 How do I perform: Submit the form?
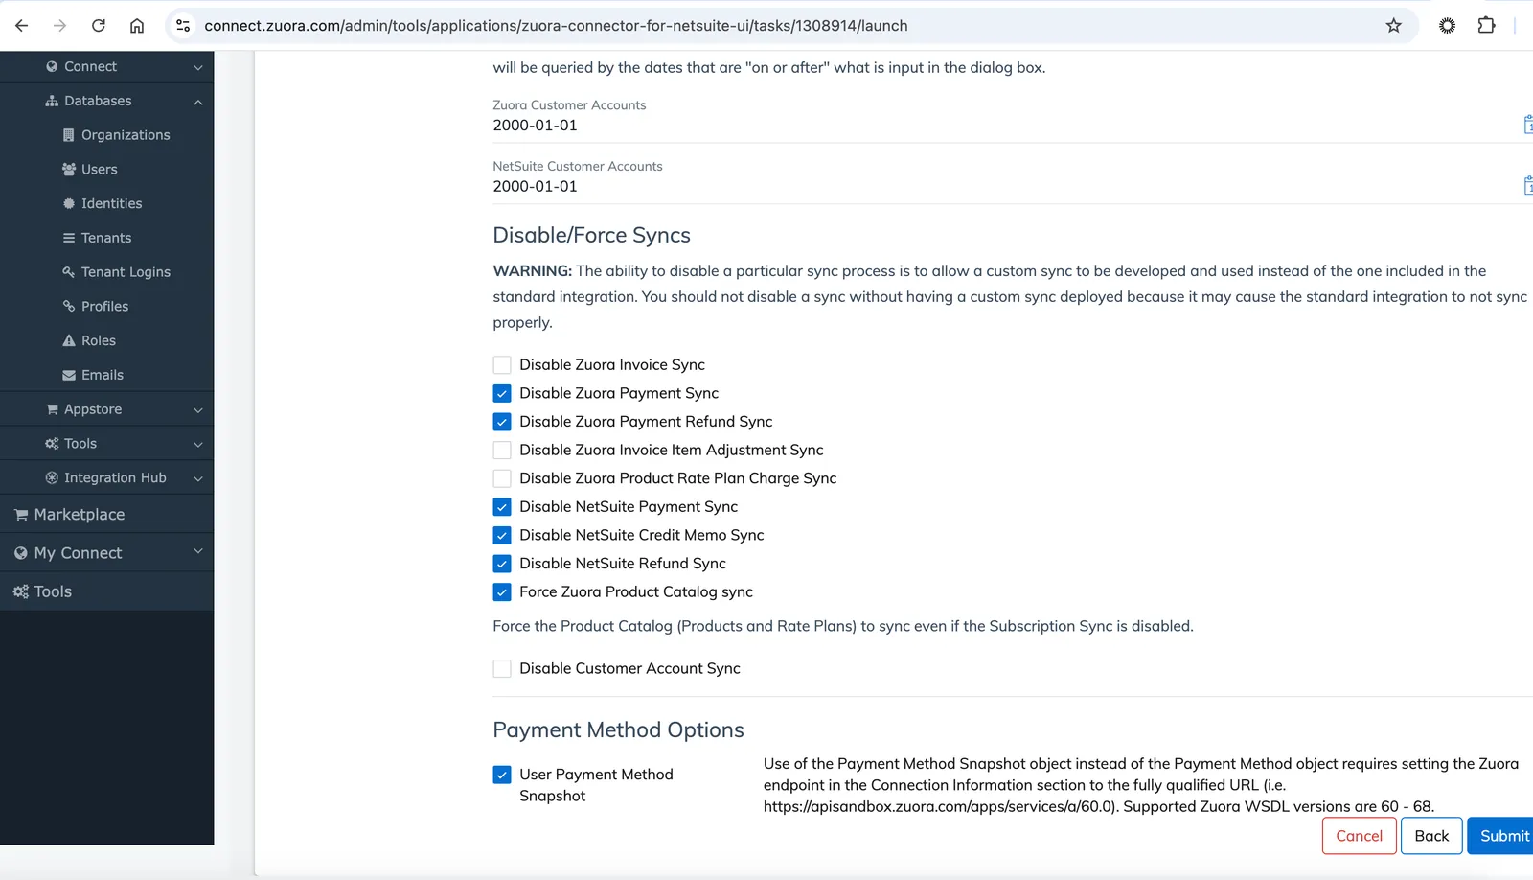coord(1502,836)
